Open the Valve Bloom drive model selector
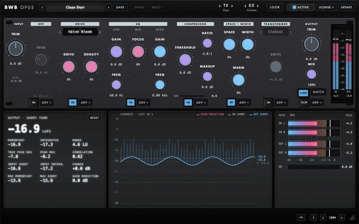Viewport: 359px width, 224px height. [80, 32]
